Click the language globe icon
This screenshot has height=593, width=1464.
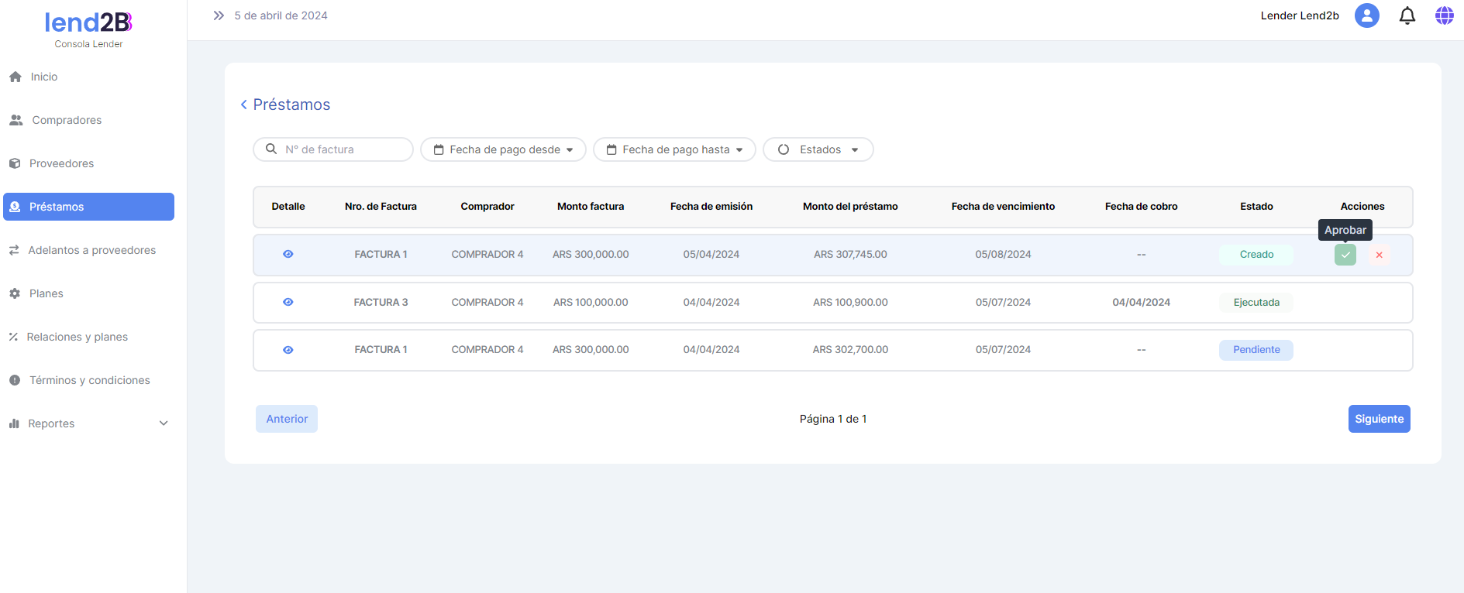click(x=1444, y=15)
